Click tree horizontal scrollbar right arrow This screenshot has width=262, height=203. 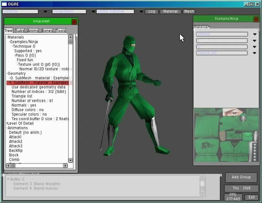pyautogui.click(x=65, y=165)
